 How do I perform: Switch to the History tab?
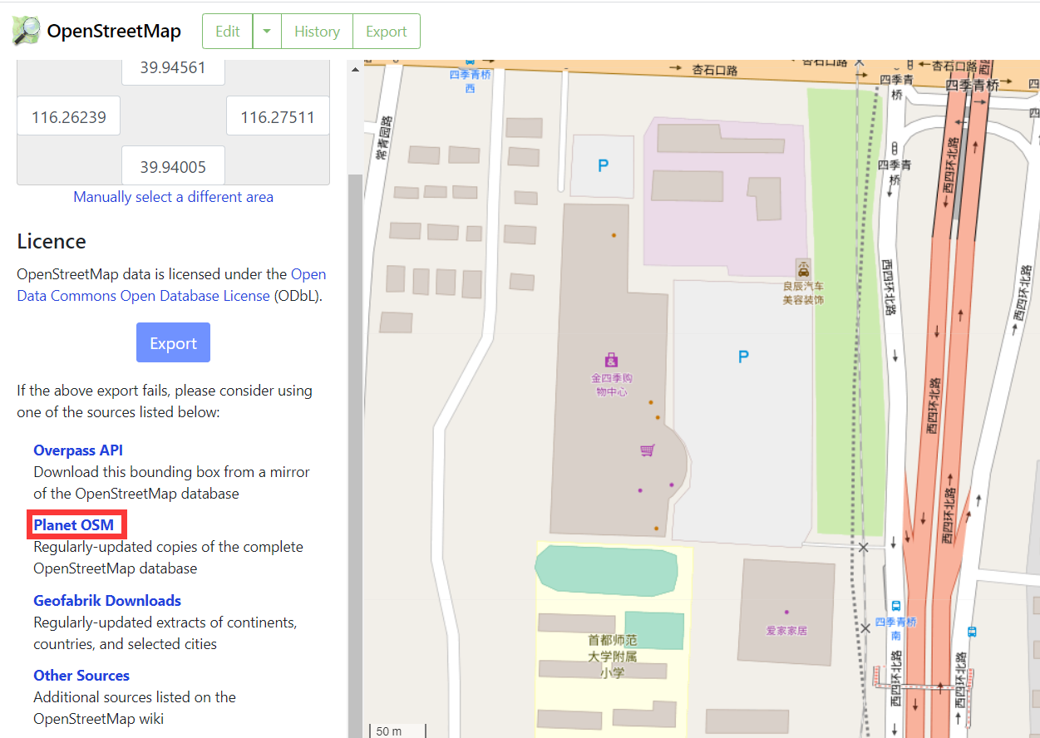pos(317,31)
